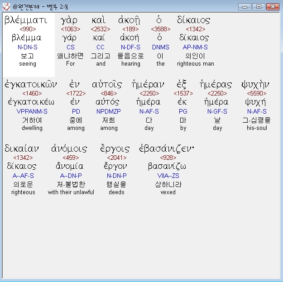Select the Greek word βλέμματι

pyautogui.click(x=26, y=20)
